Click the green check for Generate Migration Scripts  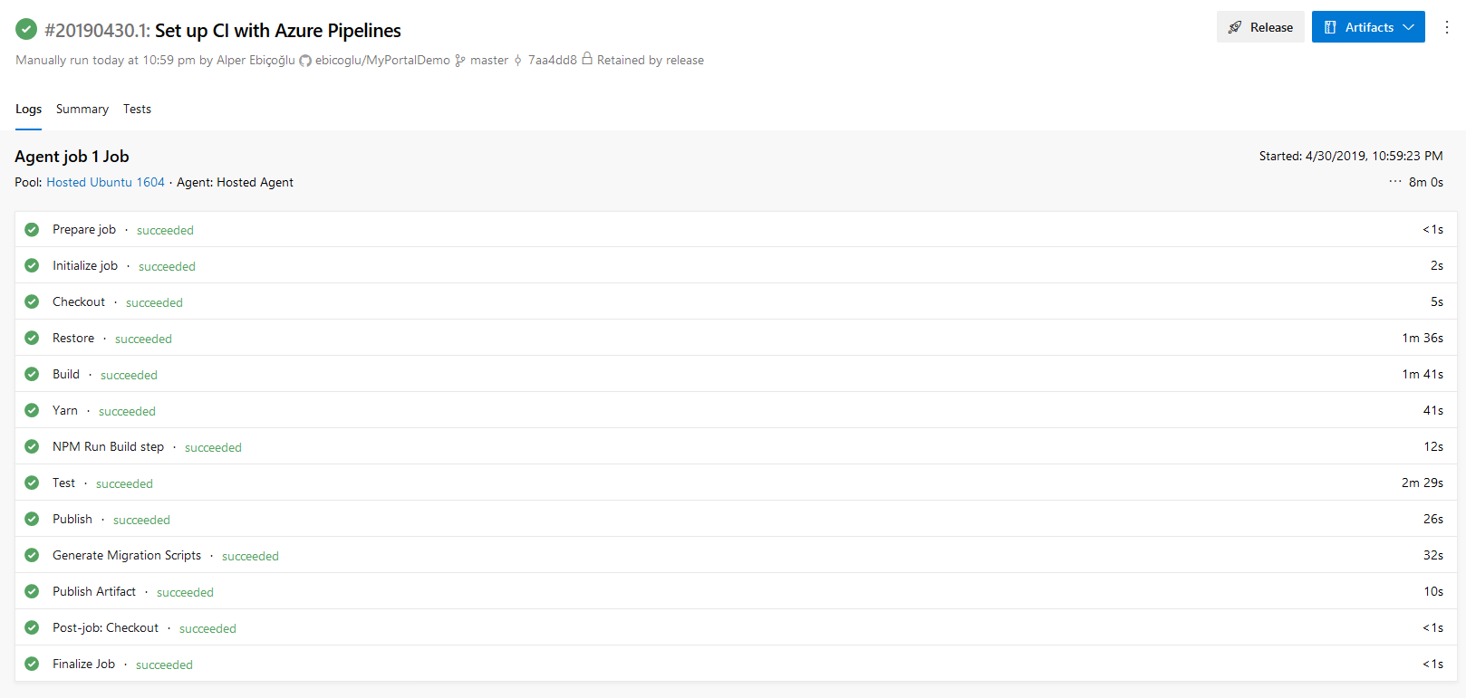(32, 555)
